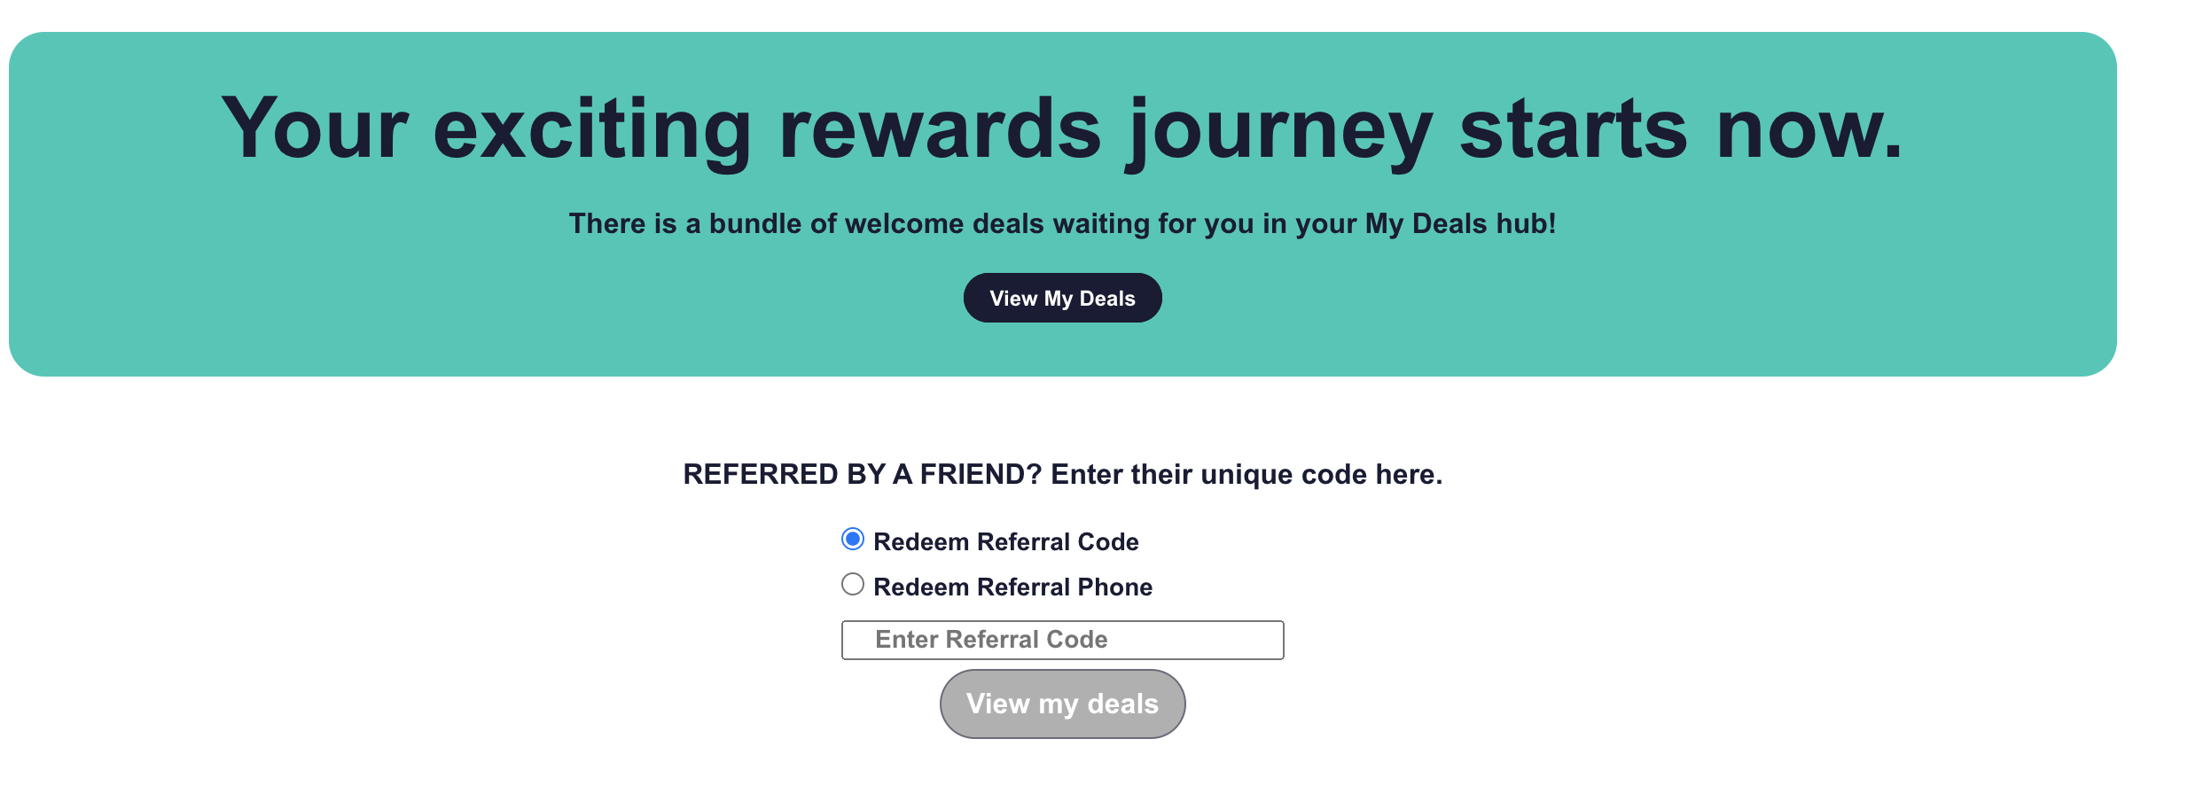Click the dark View My Deals button
Screen dimensions: 2188x801
(1062, 299)
